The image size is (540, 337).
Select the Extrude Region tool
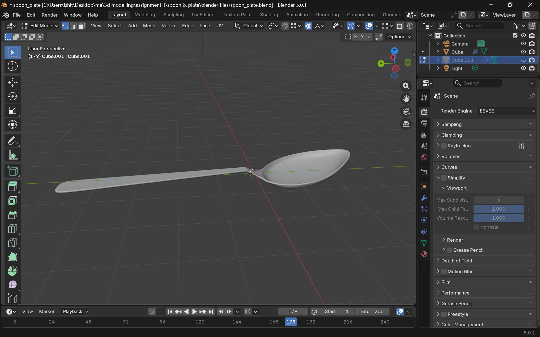(x=13, y=187)
